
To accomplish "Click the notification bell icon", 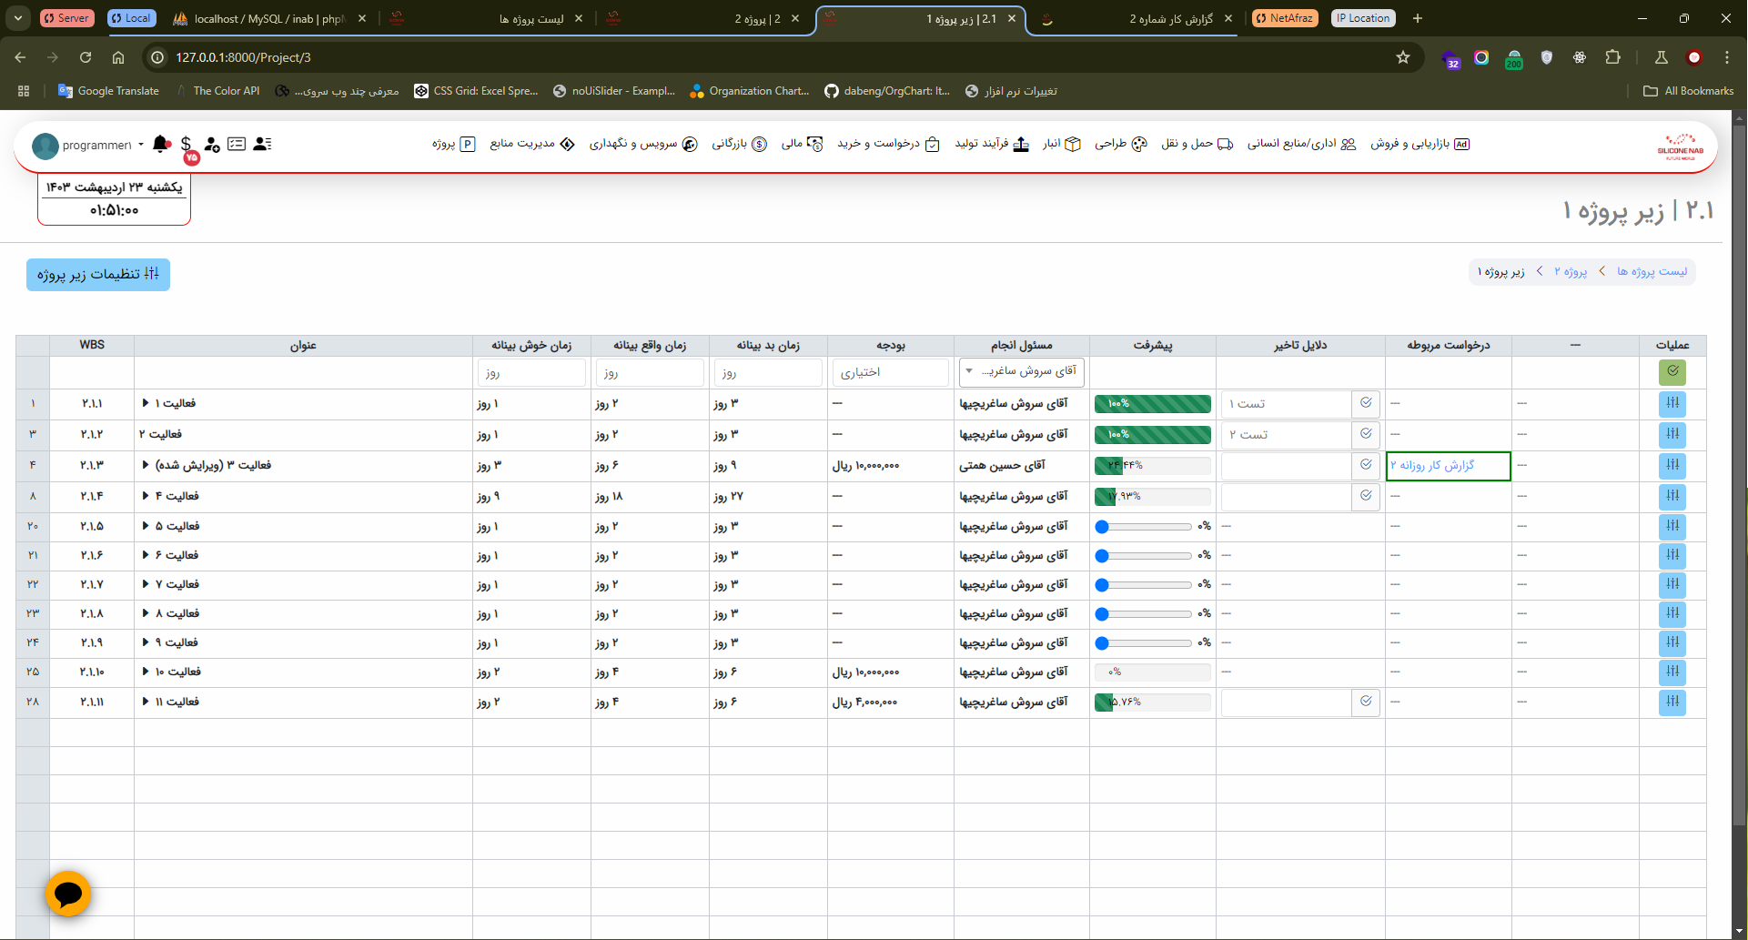I will 161,144.
